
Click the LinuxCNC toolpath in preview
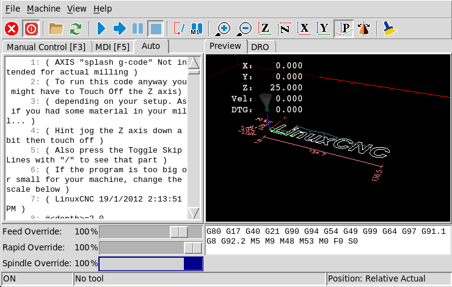(x=329, y=140)
